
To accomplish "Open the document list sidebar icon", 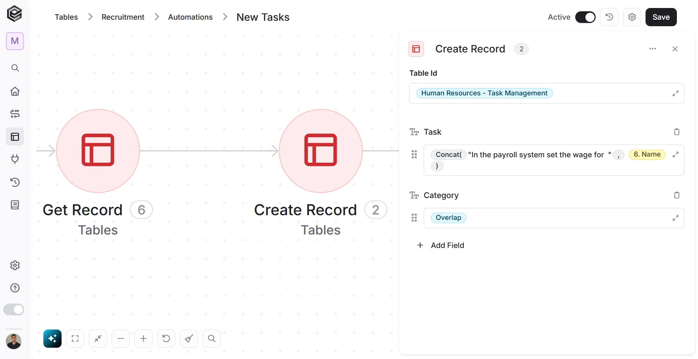I will point(15,205).
